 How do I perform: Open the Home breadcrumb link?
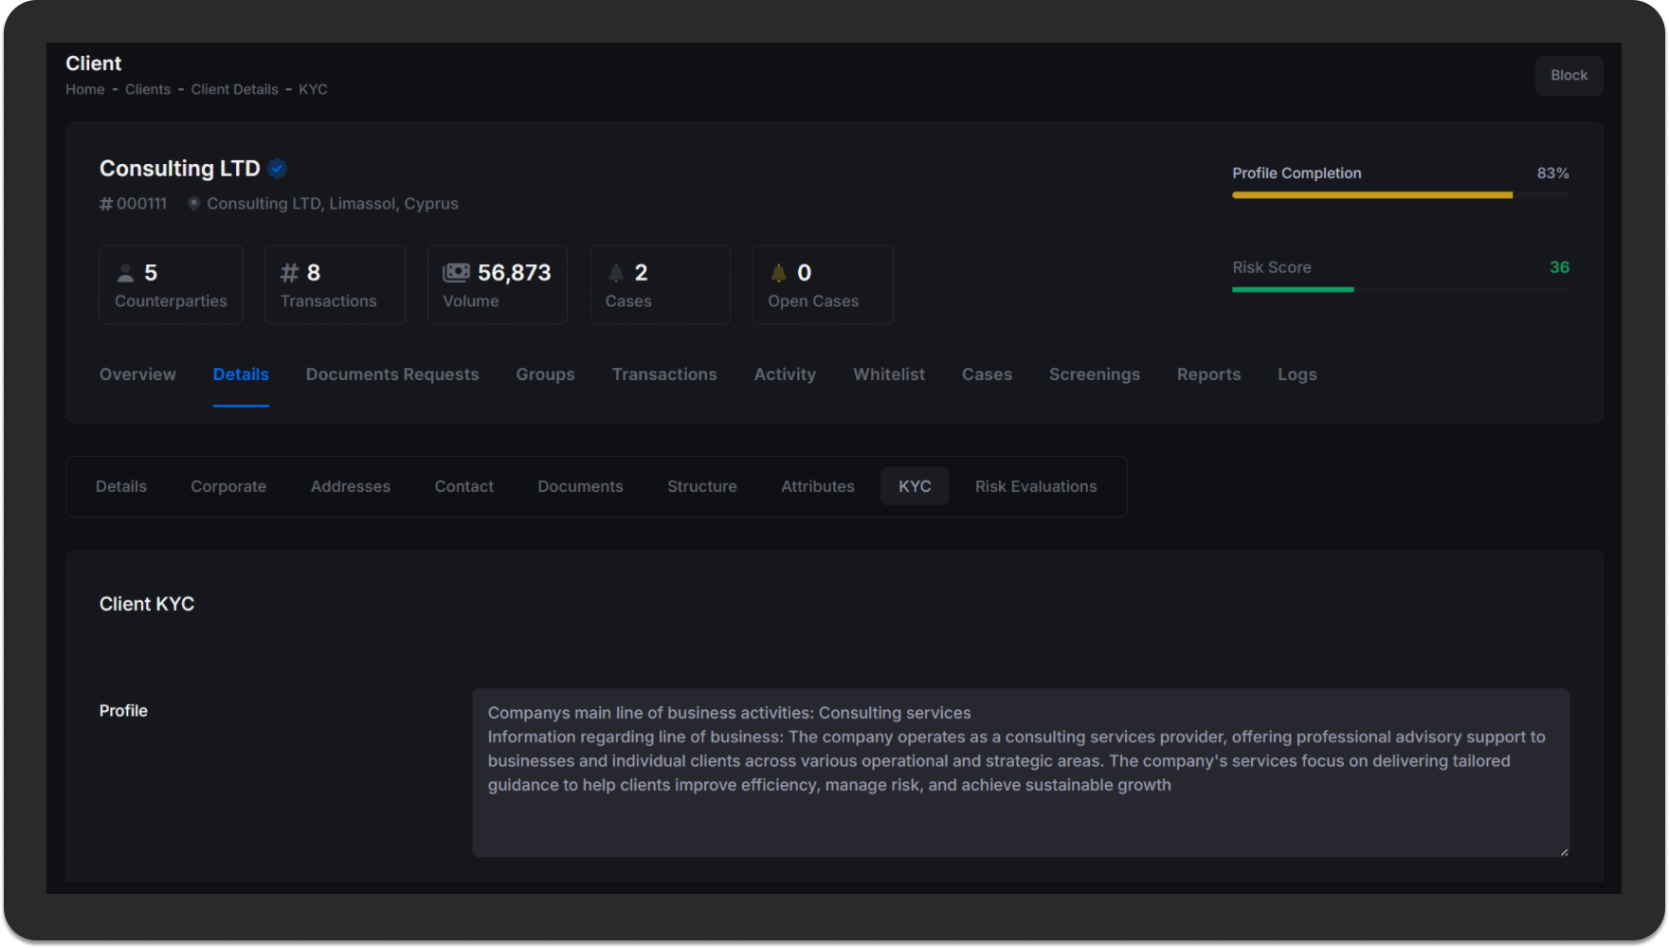84,89
